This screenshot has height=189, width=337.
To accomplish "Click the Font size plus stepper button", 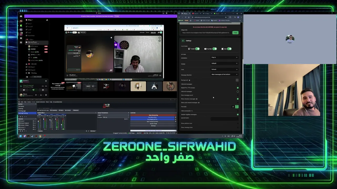I will (x=237, y=106).
